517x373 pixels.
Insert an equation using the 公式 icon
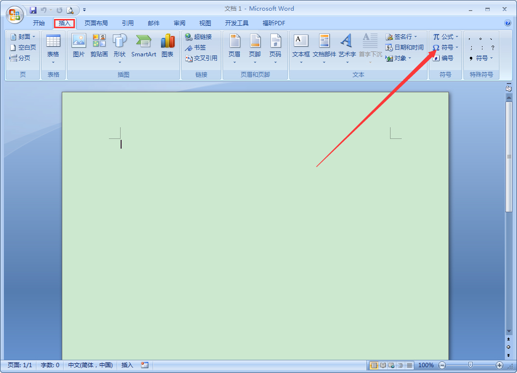click(445, 36)
